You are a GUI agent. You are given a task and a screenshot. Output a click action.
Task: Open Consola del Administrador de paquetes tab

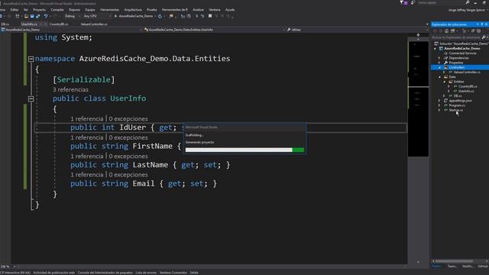pos(105,273)
